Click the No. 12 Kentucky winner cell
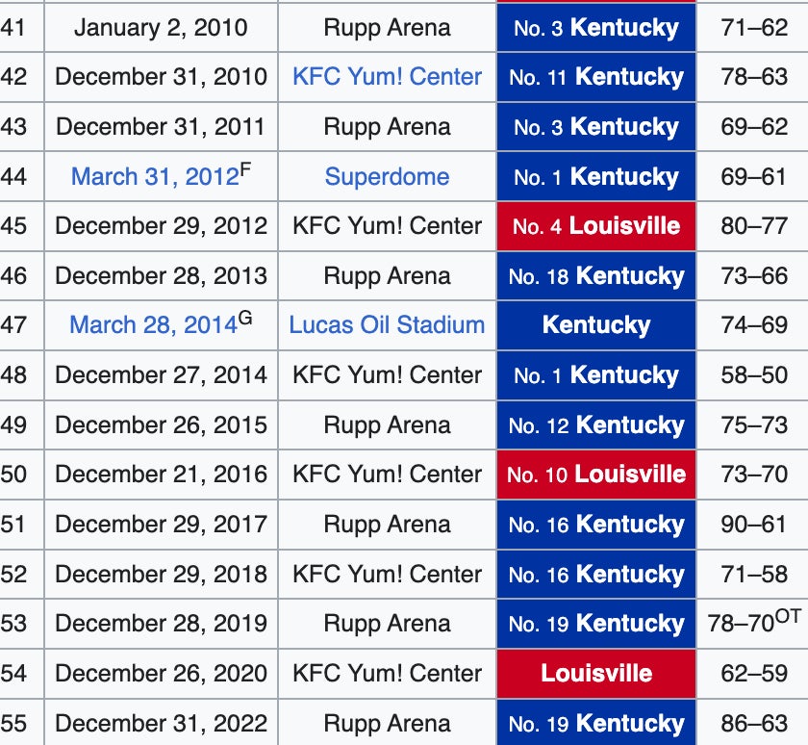This screenshot has width=808, height=745. [596, 425]
